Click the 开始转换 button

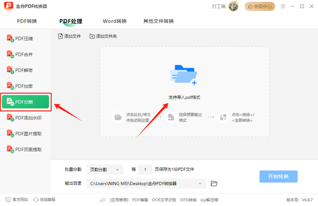278,176
